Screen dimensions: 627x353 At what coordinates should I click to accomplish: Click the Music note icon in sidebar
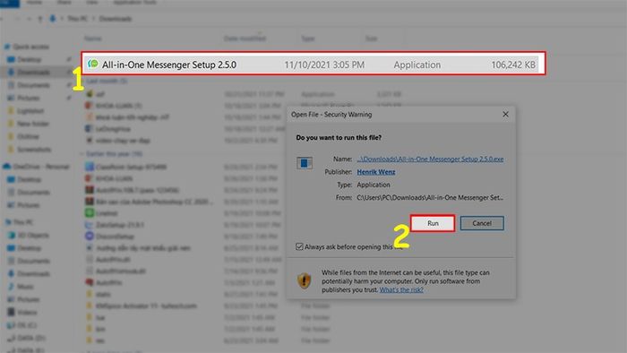pos(11,286)
